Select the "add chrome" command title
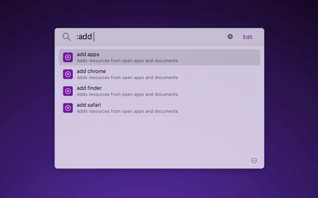This screenshot has width=318, height=198. click(91, 71)
